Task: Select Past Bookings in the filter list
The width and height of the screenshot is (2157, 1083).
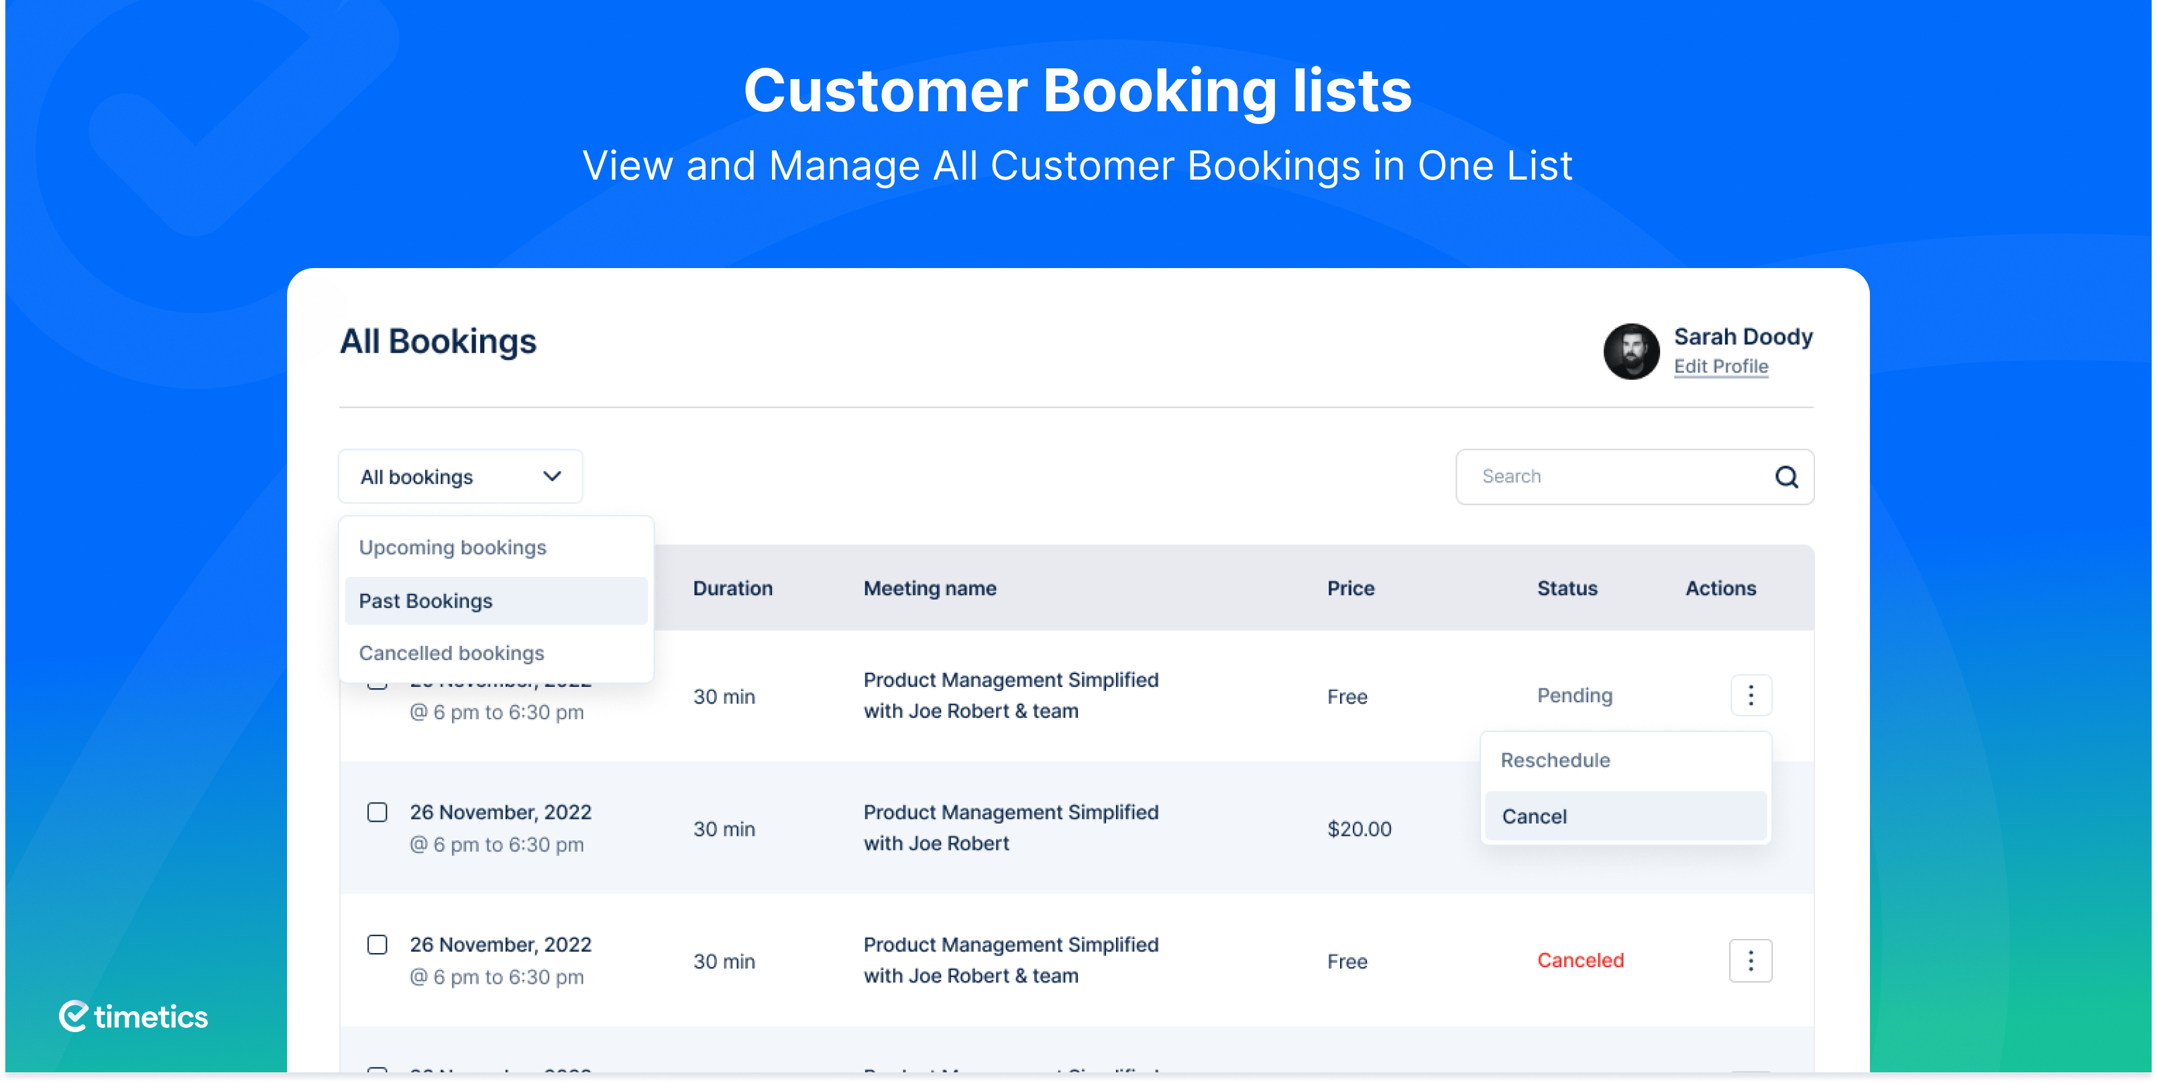Action: coord(496,601)
